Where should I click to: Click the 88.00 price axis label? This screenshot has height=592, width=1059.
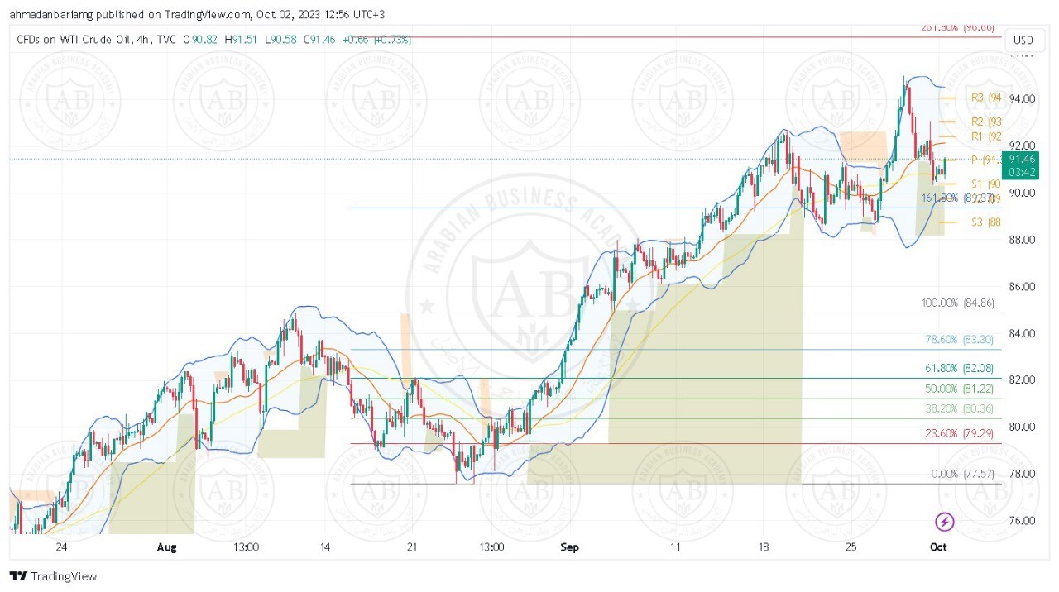[x=1022, y=240]
